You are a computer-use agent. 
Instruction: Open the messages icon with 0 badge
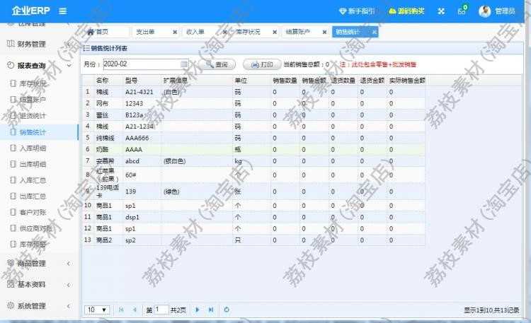tap(462, 11)
